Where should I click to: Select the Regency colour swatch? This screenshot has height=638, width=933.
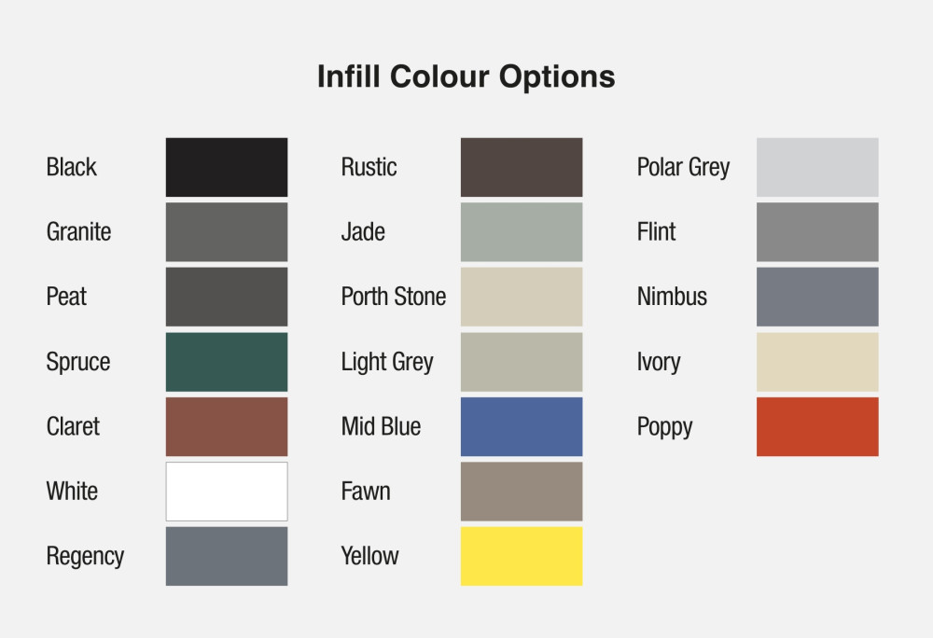[227, 556]
